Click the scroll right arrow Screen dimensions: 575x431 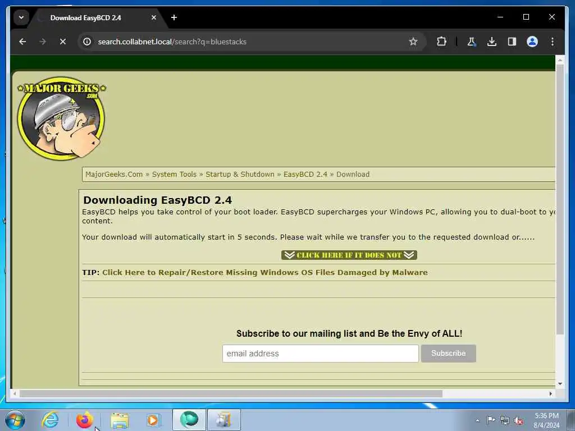pyautogui.click(x=550, y=393)
